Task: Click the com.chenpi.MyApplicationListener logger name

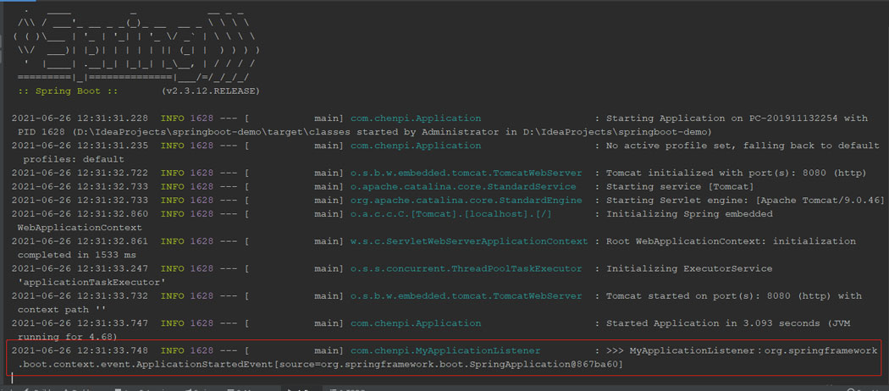Action: pos(444,350)
